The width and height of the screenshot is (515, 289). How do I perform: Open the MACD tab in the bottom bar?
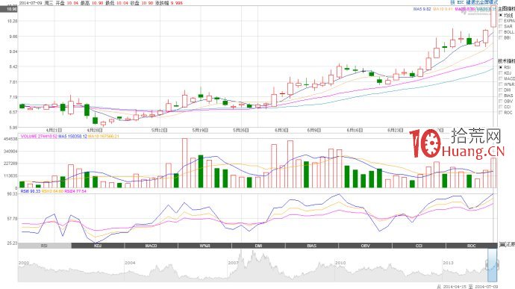tap(152, 246)
